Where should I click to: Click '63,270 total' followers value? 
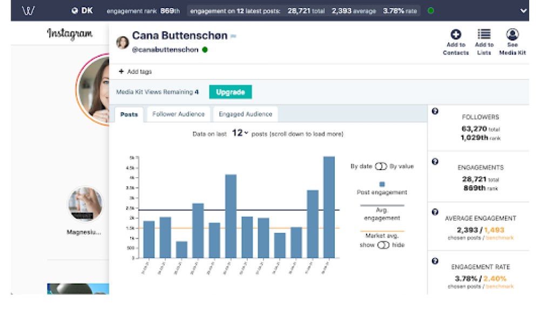(x=481, y=129)
